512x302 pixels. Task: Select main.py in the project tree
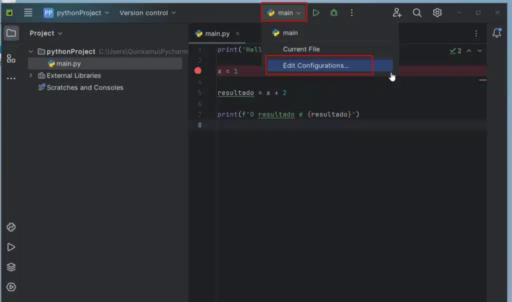click(105, 63)
